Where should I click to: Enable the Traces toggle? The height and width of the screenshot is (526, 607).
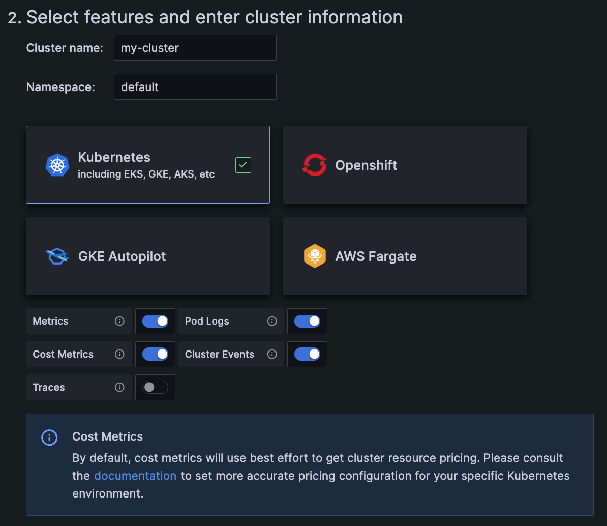point(155,387)
